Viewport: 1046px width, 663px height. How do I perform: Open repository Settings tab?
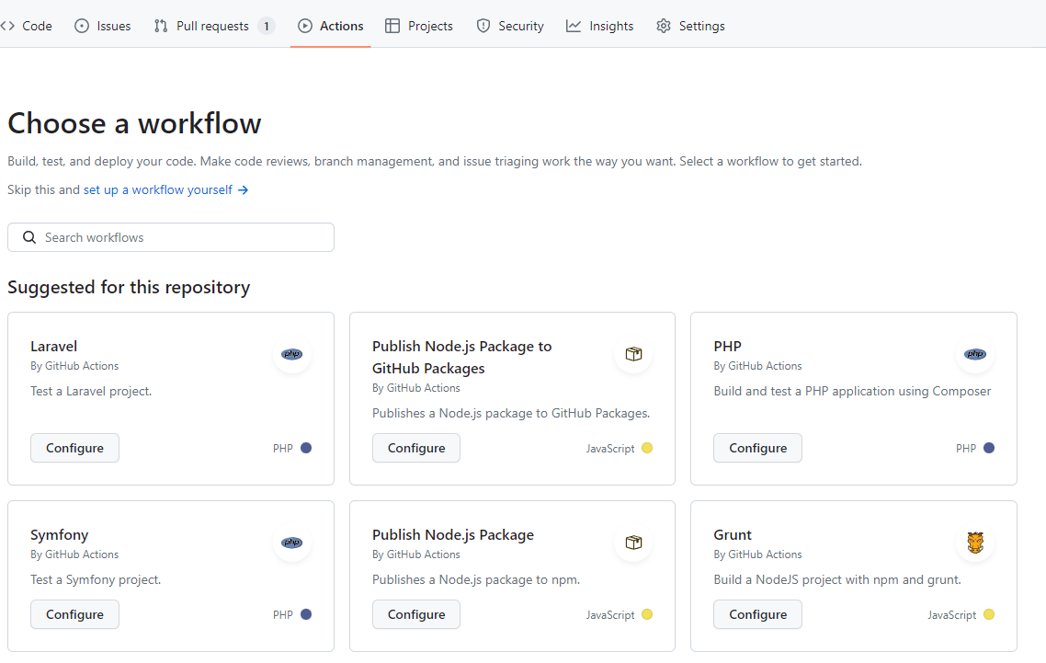690,26
